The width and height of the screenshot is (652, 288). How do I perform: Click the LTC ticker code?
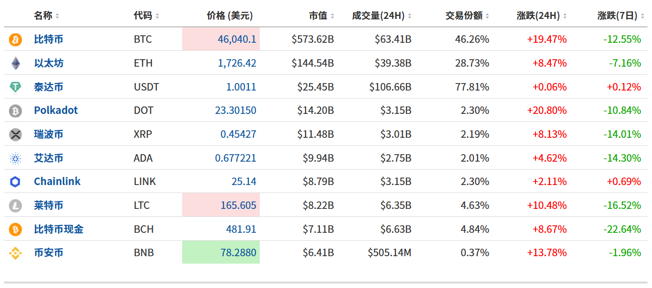142,205
